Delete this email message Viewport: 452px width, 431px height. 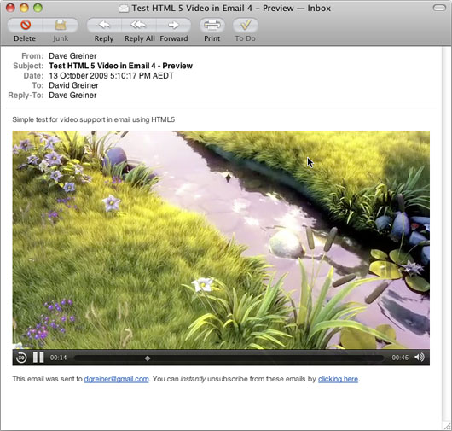[25, 26]
